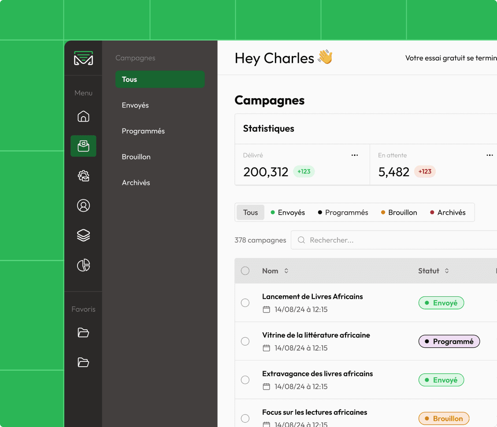Open Brouillon in the Campagnes side panel
This screenshot has height=427, width=497.
pyautogui.click(x=136, y=157)
